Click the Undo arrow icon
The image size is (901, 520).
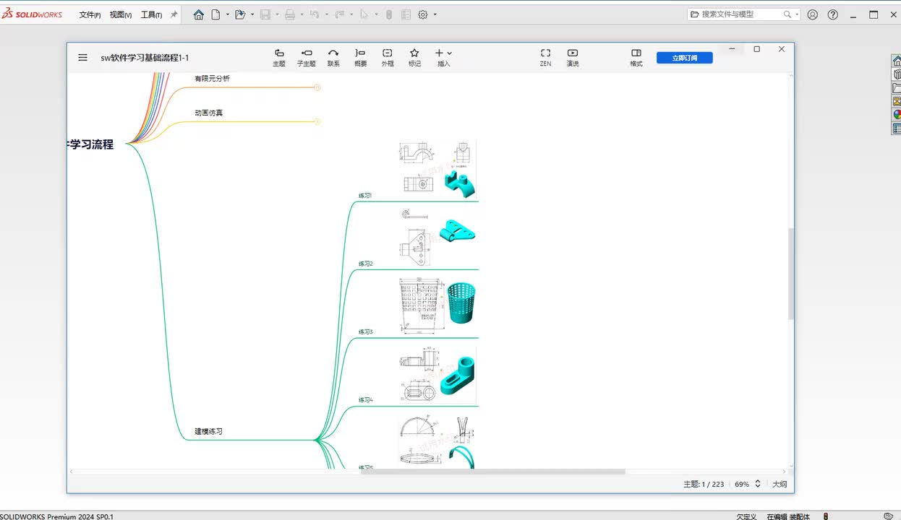pos(315,14)
